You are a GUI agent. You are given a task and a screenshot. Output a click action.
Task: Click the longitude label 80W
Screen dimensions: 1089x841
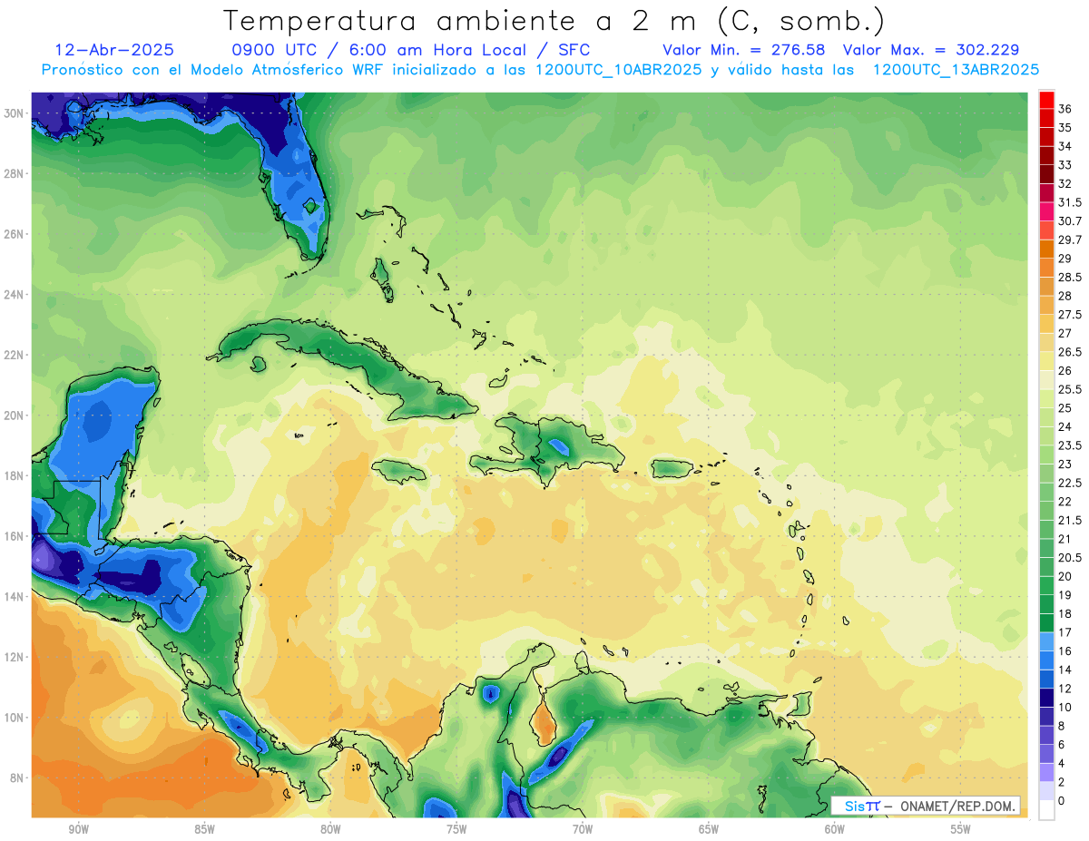coord(330,830)
